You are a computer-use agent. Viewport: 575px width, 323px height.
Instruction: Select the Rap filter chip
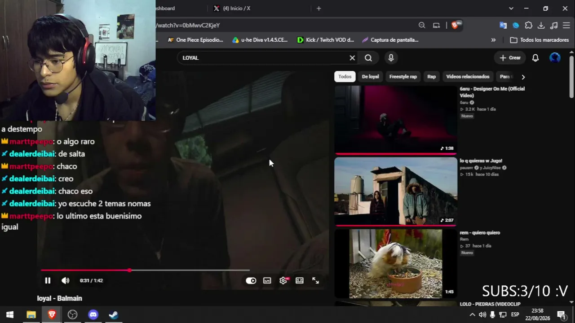(x=432, y=77)
